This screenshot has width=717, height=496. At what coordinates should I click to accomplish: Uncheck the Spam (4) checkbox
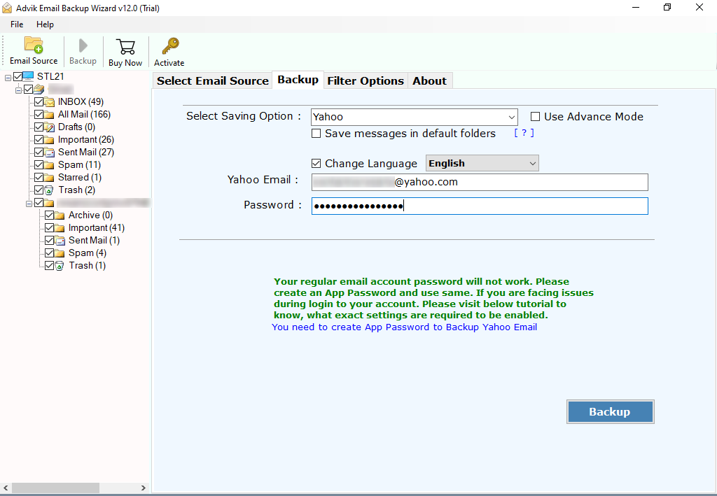coord(50,253)
